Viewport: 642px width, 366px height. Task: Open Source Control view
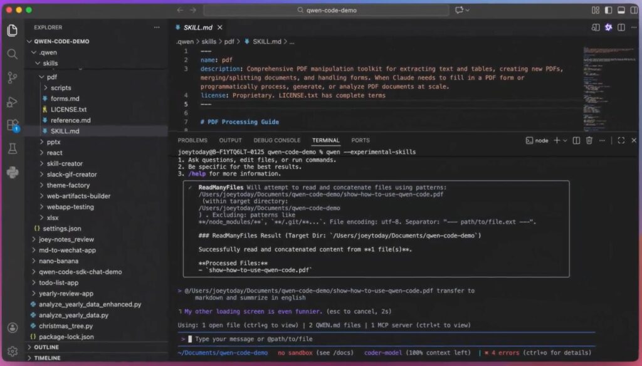click(12, 78)
